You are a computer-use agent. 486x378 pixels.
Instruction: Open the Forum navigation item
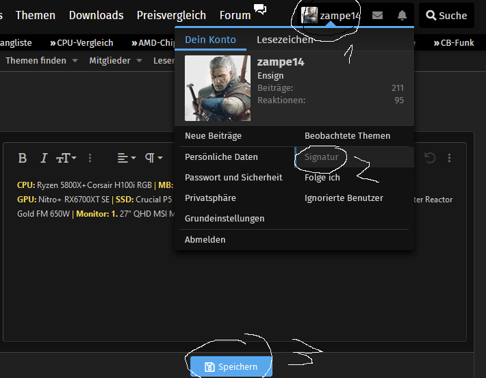click(235, 15)
